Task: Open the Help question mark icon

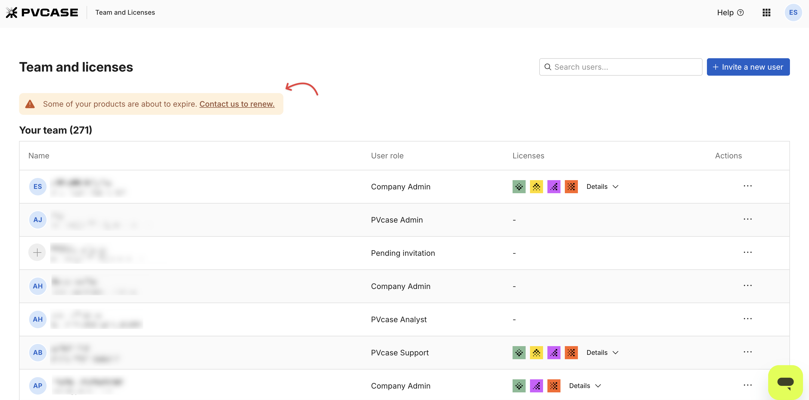Action: (x=740, y=13)
